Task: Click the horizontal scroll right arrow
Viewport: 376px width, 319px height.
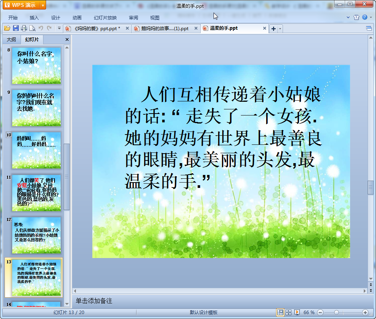Action: (x=365, y=291)
